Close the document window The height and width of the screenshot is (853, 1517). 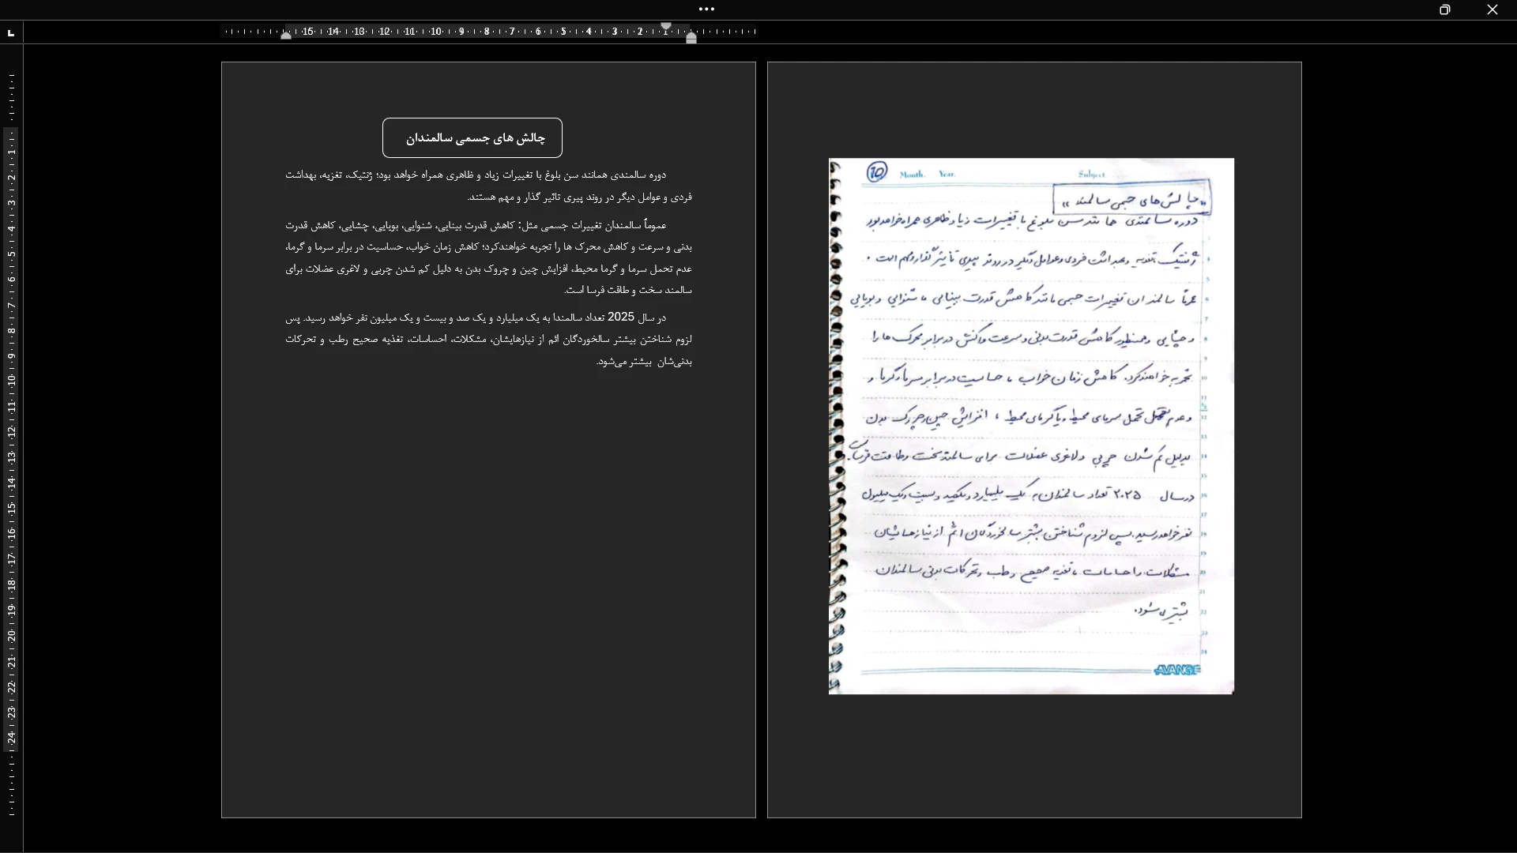coord(1493,9)
